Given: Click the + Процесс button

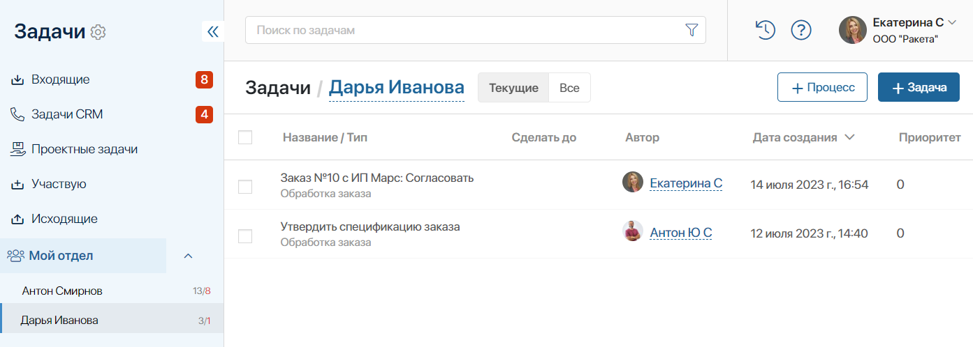Looking at the screenshot, I should click(x=822, y=87).
